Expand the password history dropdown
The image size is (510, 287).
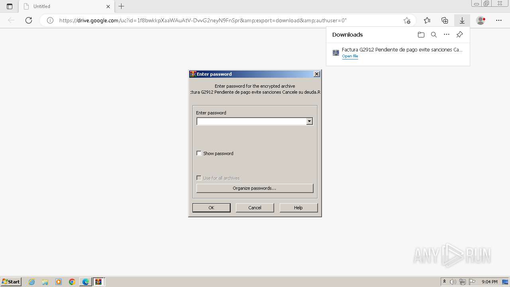tap(310, 121)
